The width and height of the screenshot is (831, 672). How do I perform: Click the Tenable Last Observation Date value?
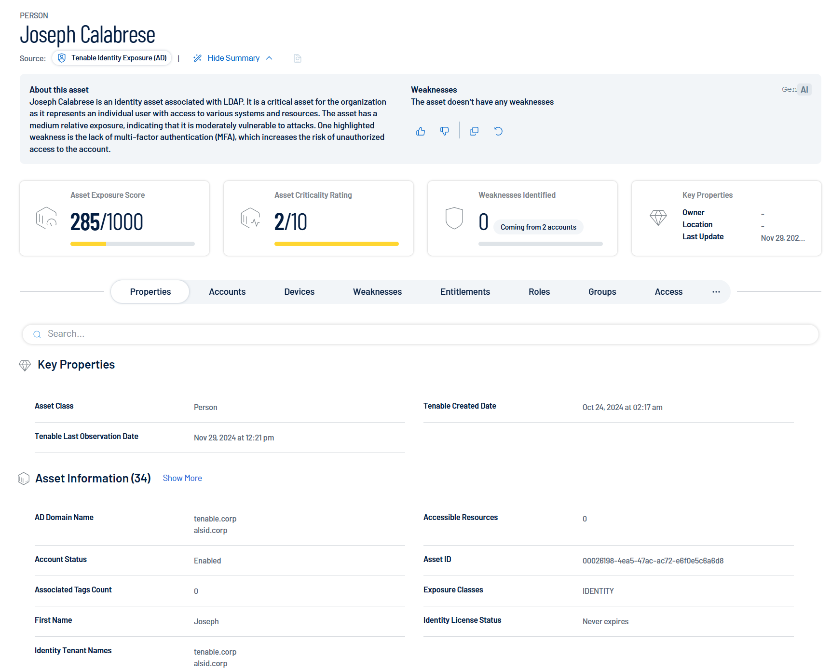(x=234, y=438)
